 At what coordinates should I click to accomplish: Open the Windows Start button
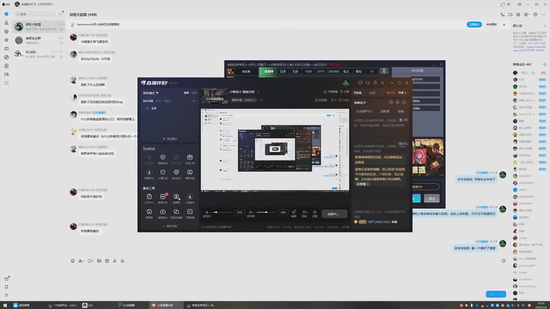click(x=5, y=305)
